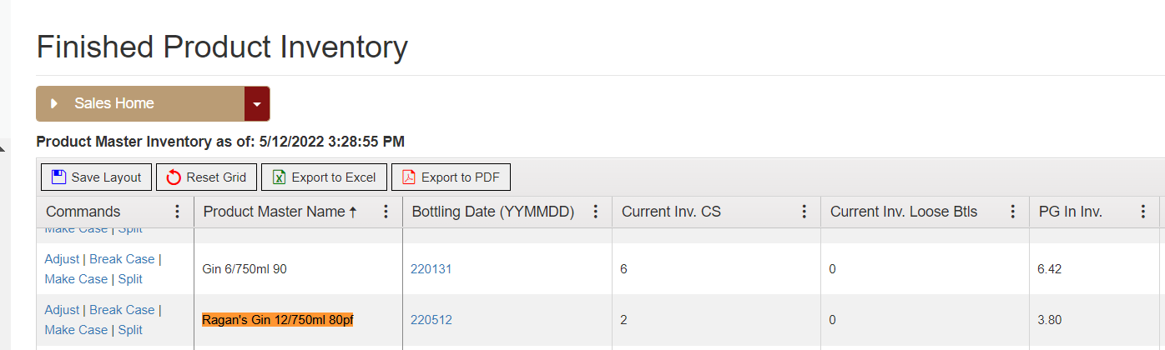
Task: Click Make Case for Ragan's Gin row
Action: (x=76, y=330)
